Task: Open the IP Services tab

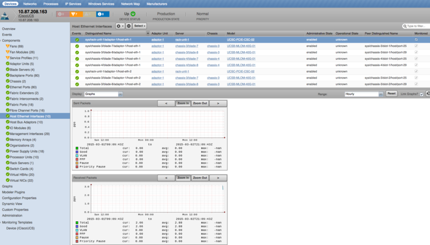Action: (x=73, y=4)
